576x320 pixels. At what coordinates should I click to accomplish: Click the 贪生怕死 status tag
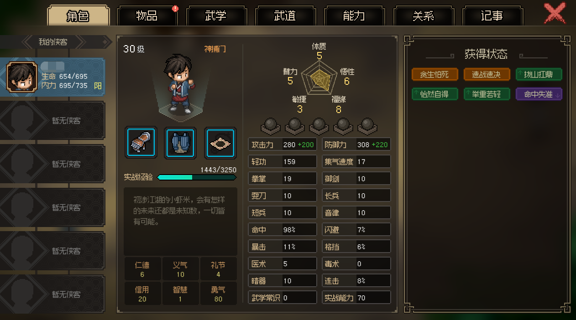435,74
